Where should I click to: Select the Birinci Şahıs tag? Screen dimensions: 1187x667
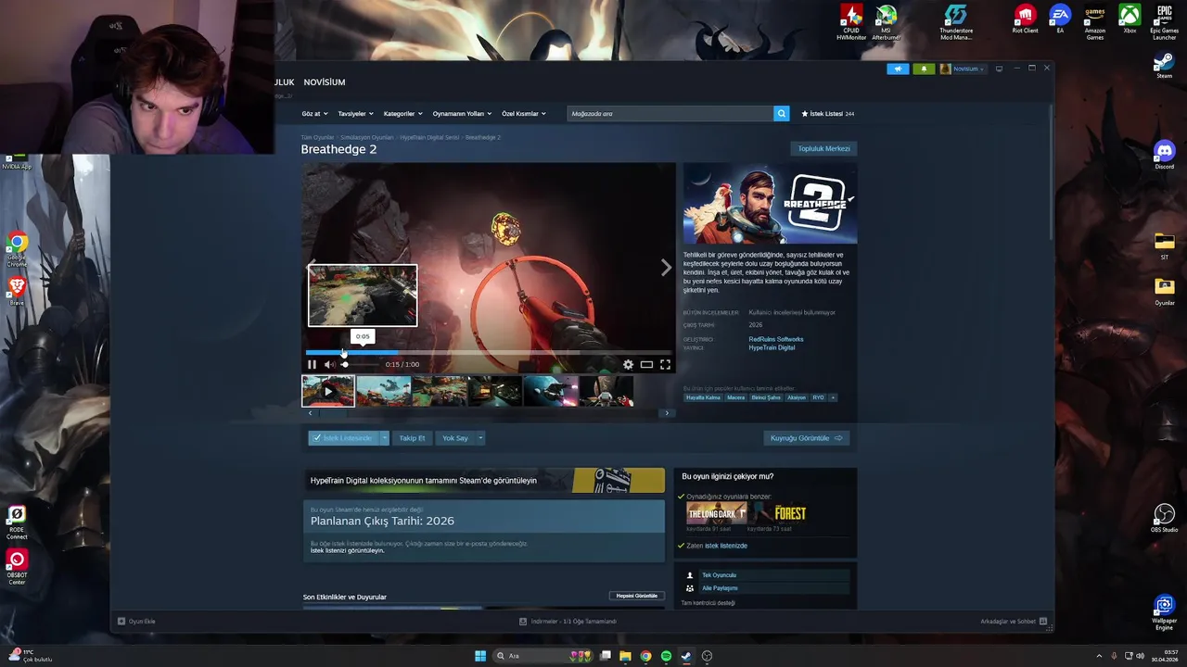click(x=766, y=397)
